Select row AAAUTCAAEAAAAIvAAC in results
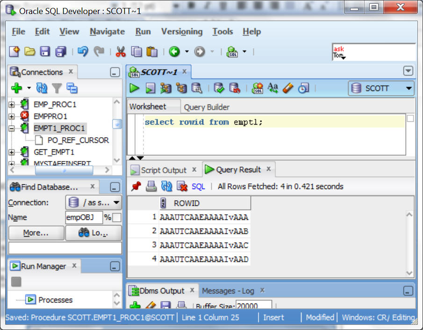 (204, 245)
